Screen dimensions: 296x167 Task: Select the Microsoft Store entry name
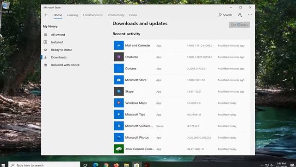pyautogui.click(x=136, y=80)
